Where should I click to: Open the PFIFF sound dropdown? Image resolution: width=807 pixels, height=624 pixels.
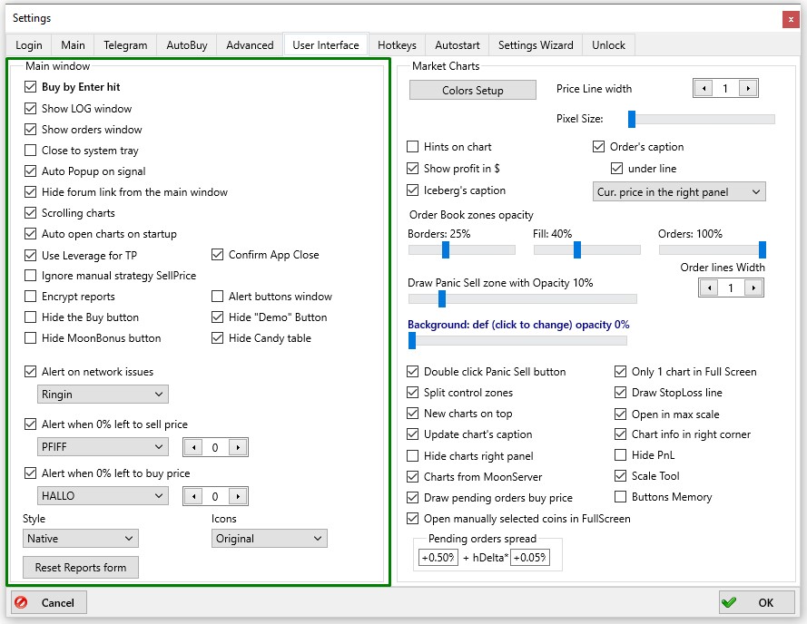[103, 447]
